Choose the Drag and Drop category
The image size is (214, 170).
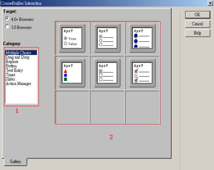pyautogui.click(x=21, y=57)
